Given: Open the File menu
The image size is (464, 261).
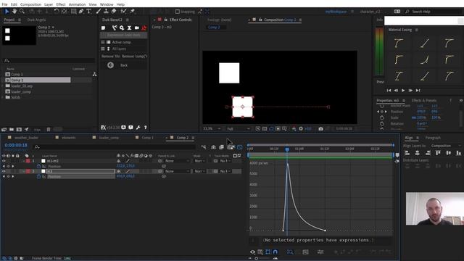Looking at the screenshot, I should [4, 4].
